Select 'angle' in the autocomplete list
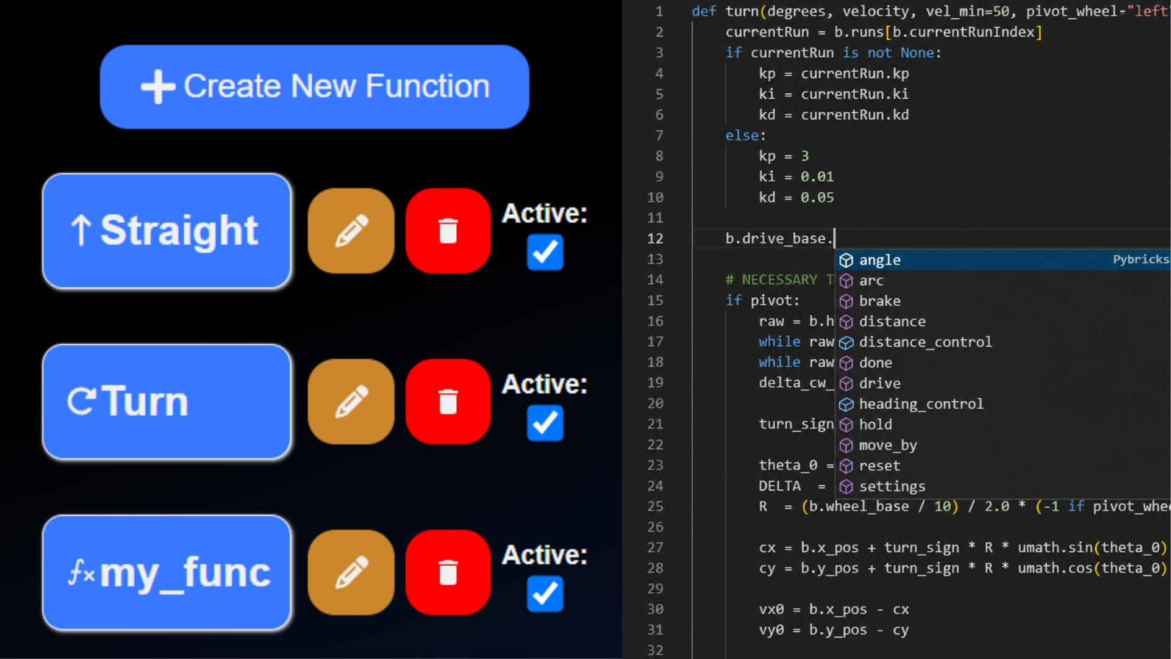 point(1003,260)
